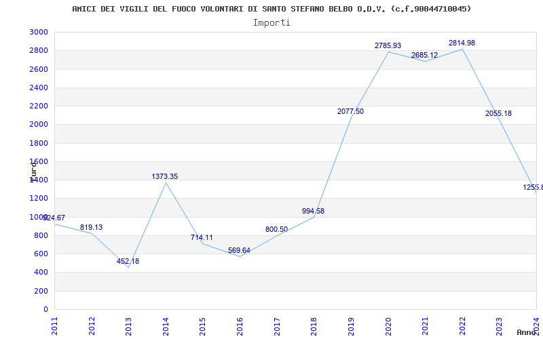Screen dimensions: 543x339
Task: Click the y-axis value 3000
Action: coord(39,32)
